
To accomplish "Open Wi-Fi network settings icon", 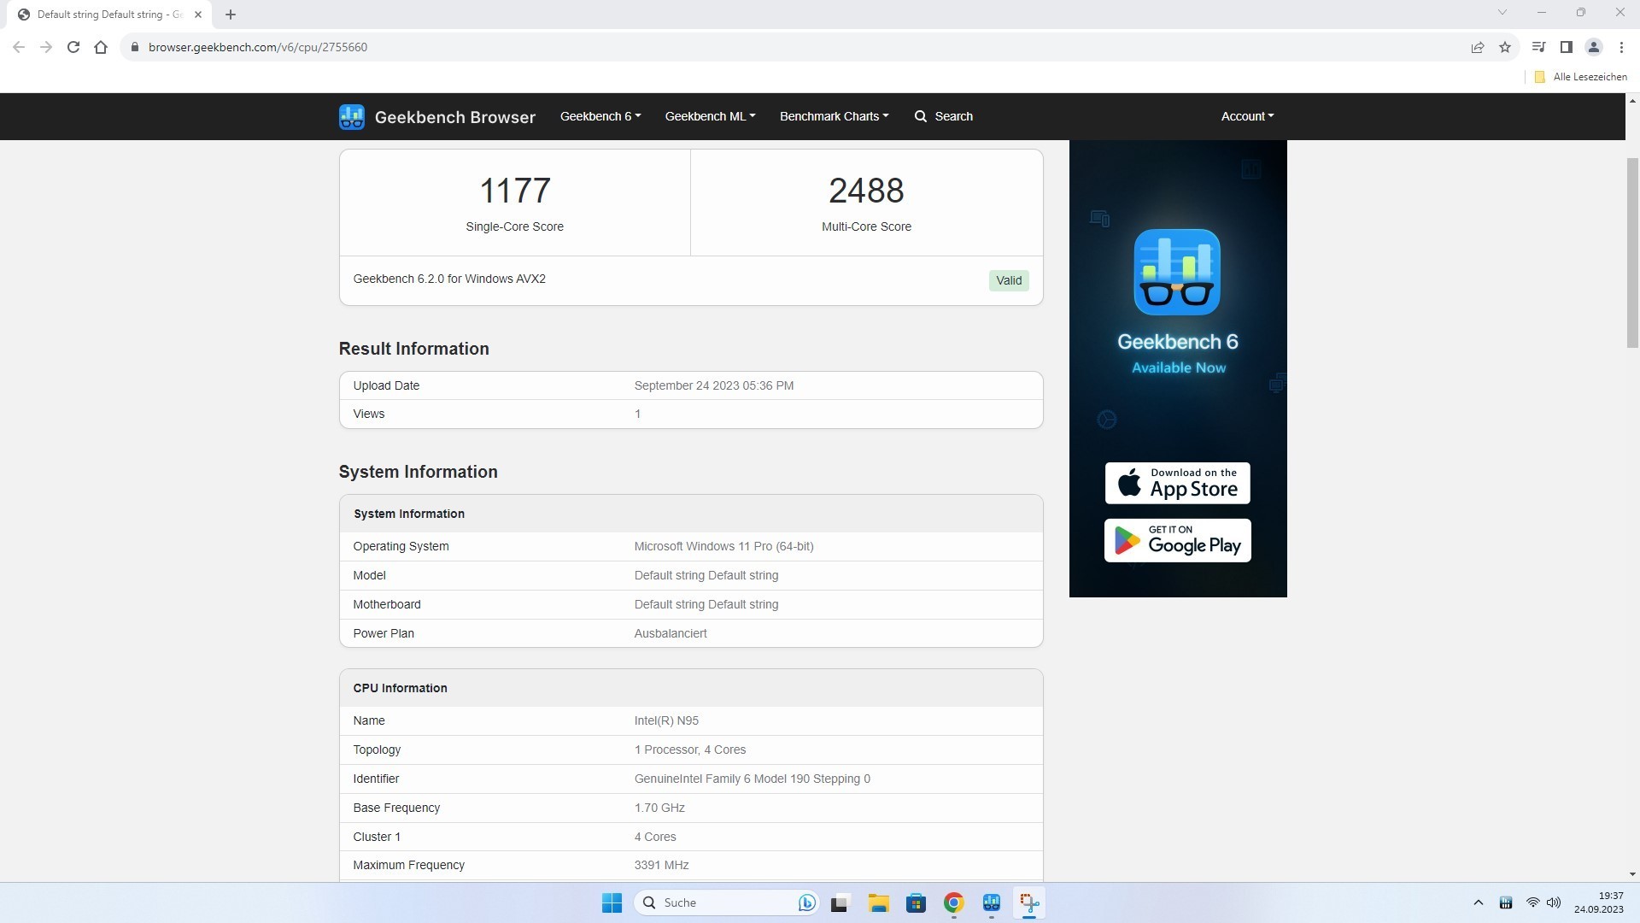I will pyautogui.click(x=1532, y=902).
